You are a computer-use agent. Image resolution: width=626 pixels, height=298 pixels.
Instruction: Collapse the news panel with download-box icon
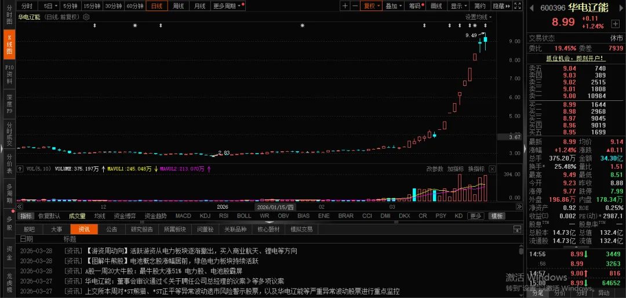517,229
